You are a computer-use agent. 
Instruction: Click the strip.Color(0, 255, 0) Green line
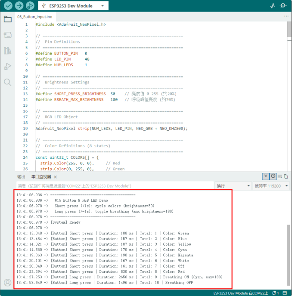pyautogui.click(x=82, y=169)
